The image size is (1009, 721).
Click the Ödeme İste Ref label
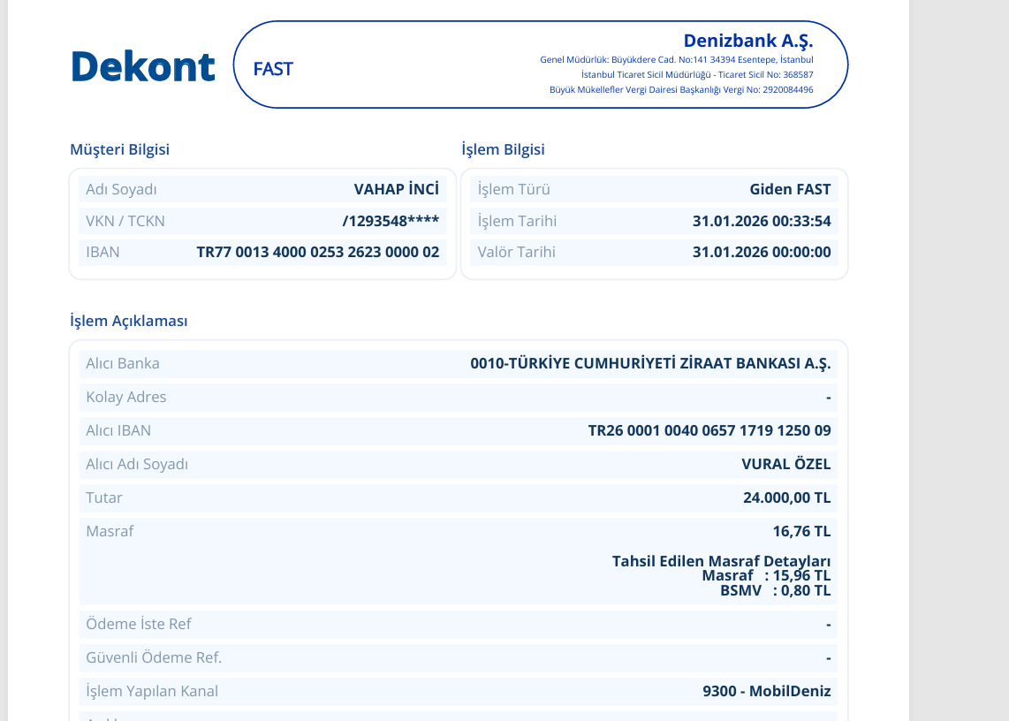[139, 624]
